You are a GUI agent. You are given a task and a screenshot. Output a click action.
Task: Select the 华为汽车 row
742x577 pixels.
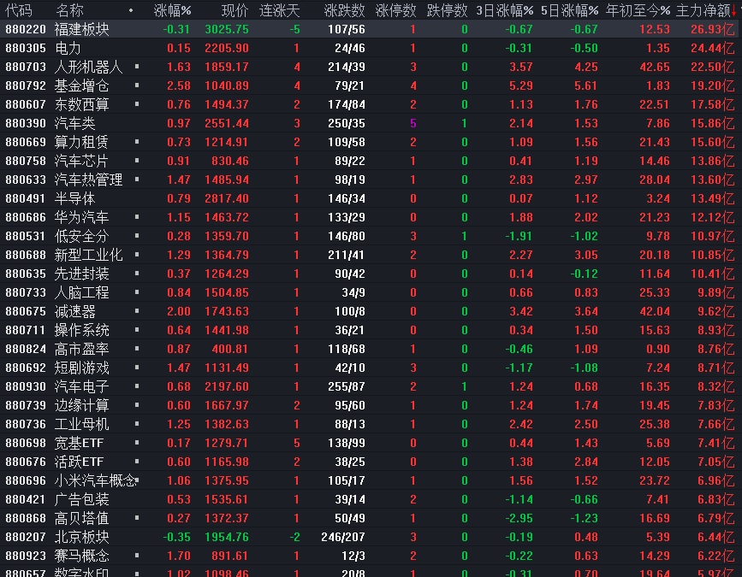coord(371,217)
